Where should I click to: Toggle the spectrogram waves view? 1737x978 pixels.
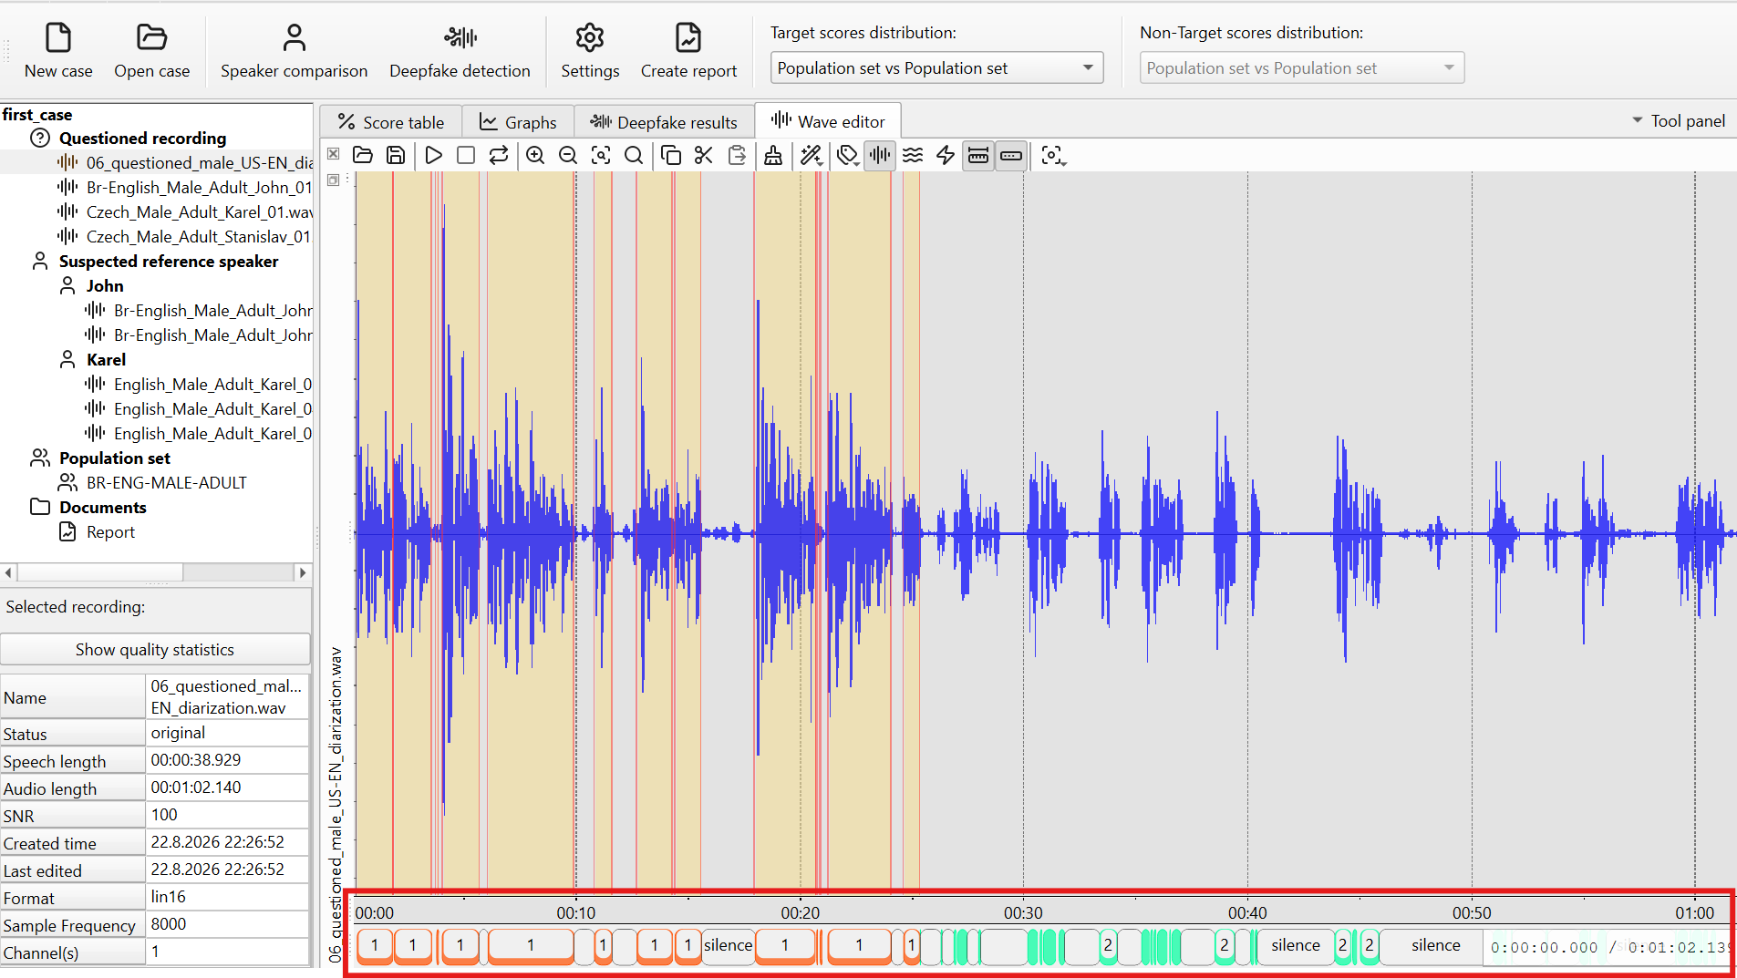tap(913, 155)
